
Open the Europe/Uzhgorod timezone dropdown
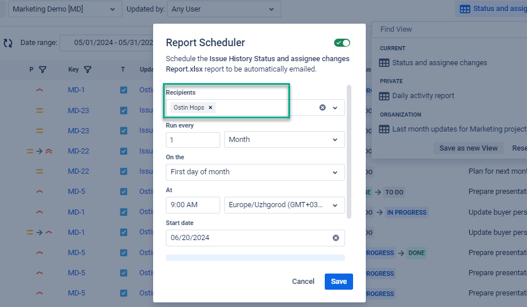284,205
